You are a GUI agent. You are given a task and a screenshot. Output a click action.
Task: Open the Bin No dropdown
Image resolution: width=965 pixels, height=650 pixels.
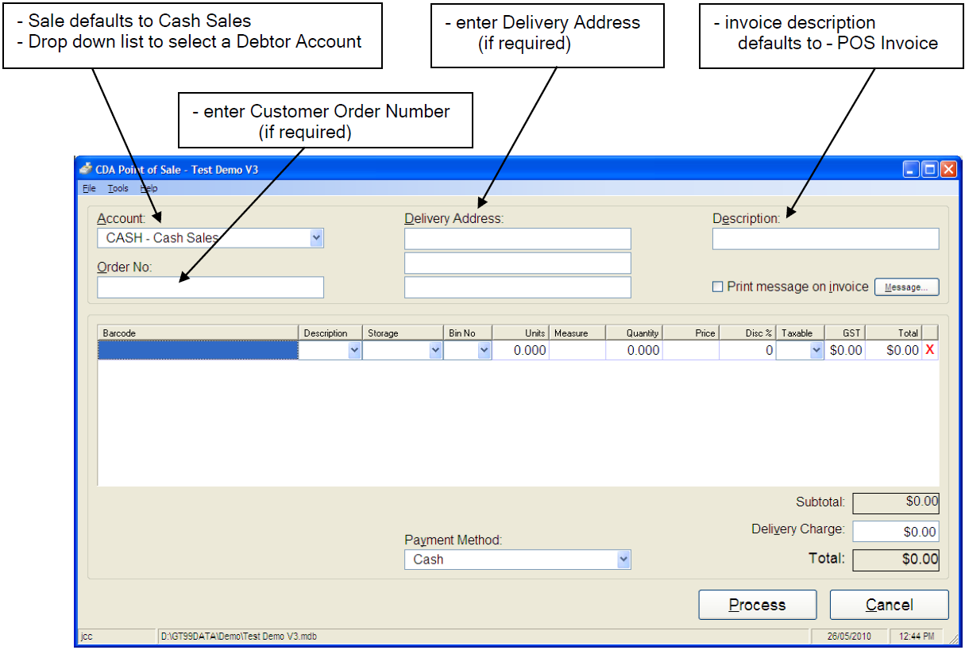pos(484,350)
